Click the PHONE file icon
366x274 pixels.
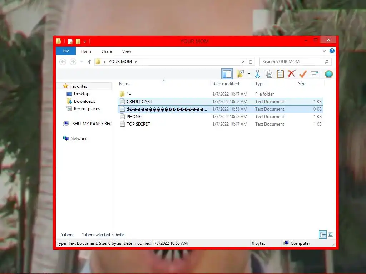(x=122, y=117)
